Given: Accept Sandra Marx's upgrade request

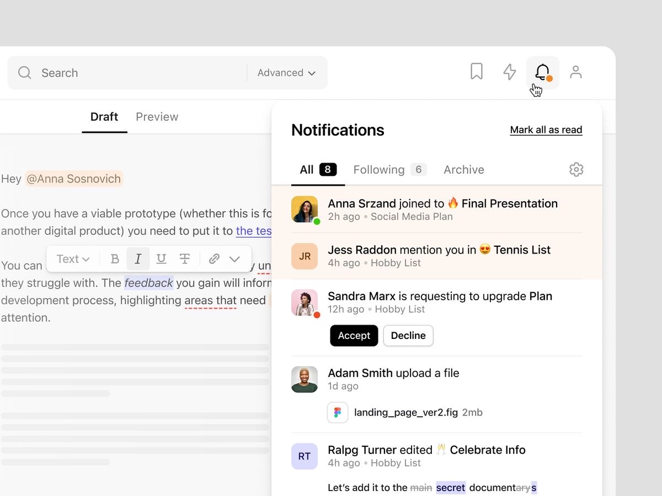Looking at the screenshot, I should (x=354, y=336).
